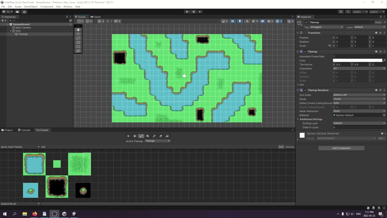
Task: Click the Tile Palette Edit button
Action: point(43,147)
